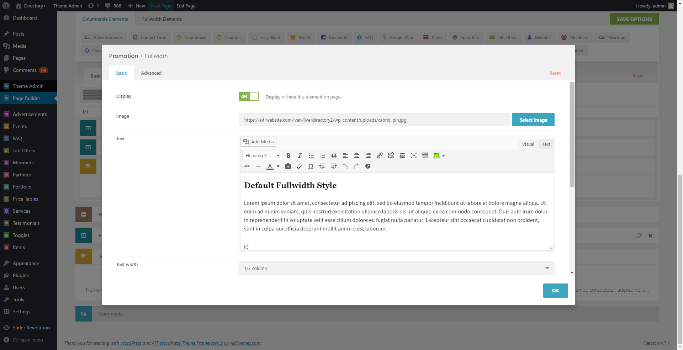The width and height of the screenshot is (683, 350).
Task: Apply italic formatting
Action: [300, 155]
